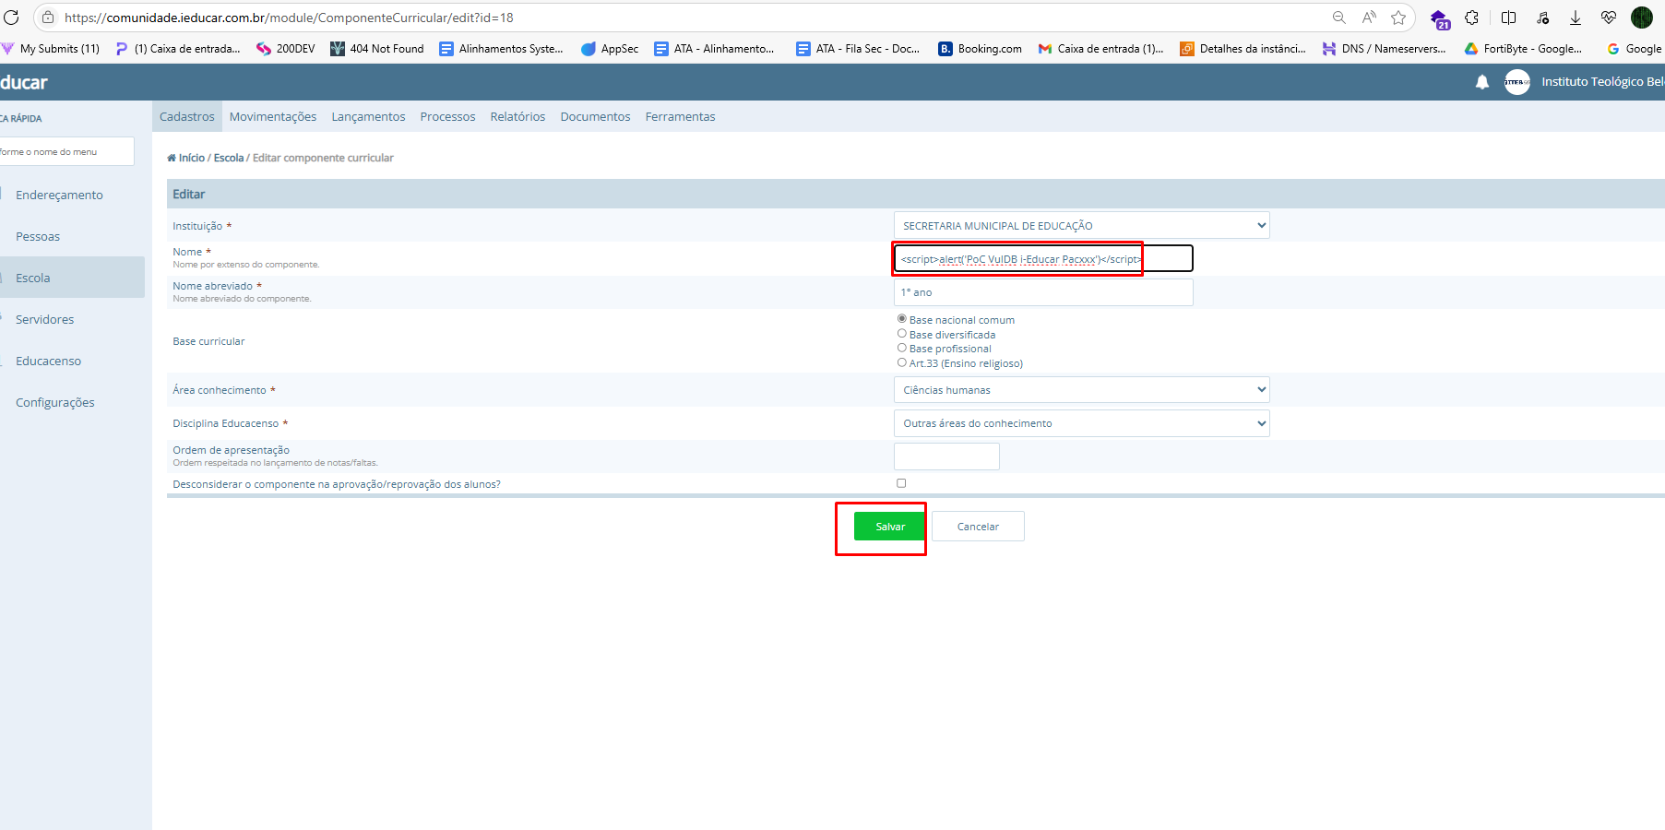This screenshot has height=830, width=1665.
Task: Click the green Salvar button
Action: click(890, 527)
